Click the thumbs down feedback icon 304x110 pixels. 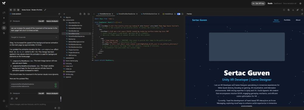(16, 98)
